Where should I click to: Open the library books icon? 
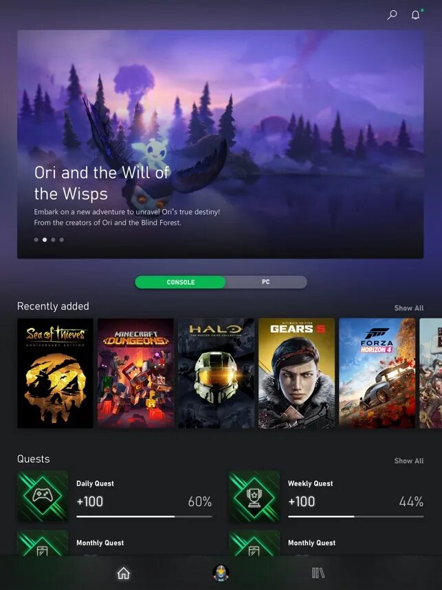coord(318,573)
